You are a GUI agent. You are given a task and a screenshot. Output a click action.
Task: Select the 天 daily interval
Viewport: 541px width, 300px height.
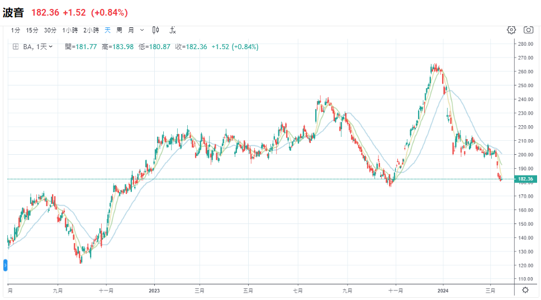coord(108,30)
